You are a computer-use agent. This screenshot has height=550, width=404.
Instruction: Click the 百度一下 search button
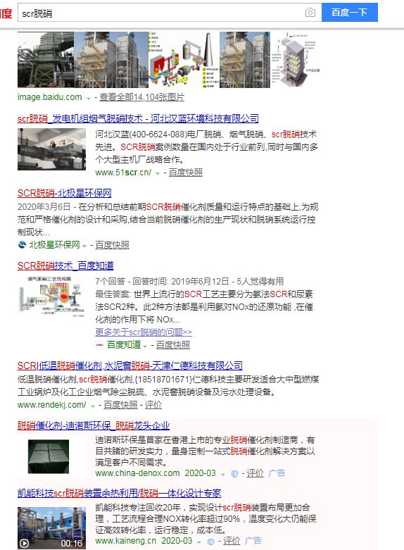pos(349,12)
